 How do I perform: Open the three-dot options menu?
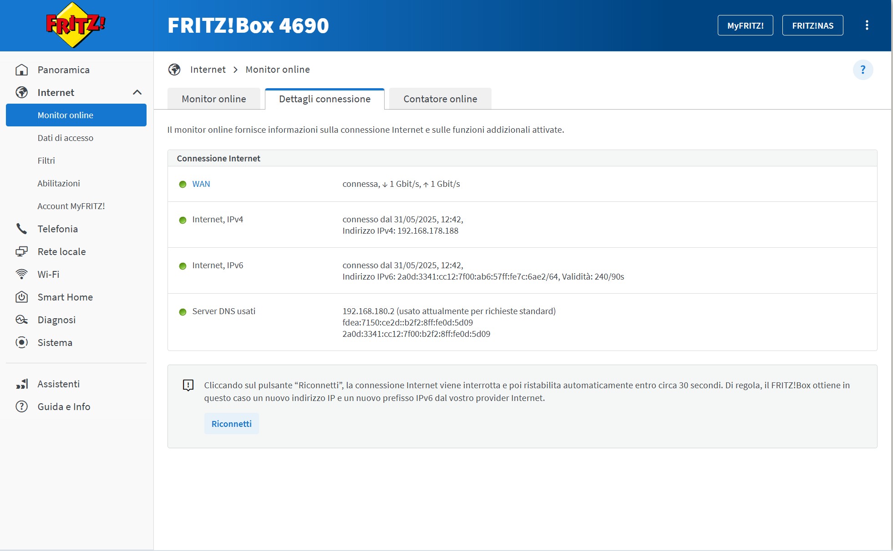867,25
